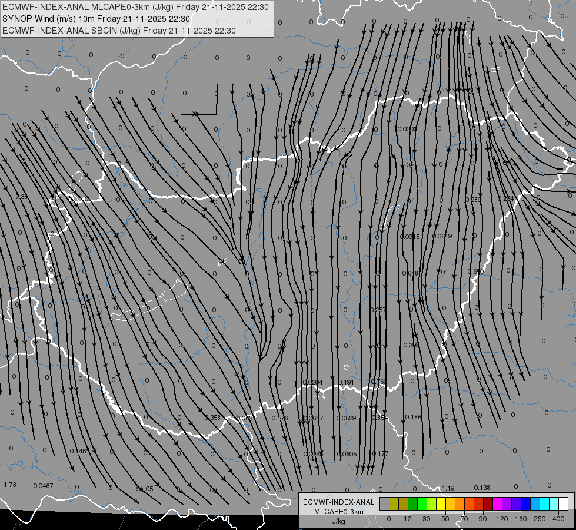Select the pure blue legend swatch
Screen dimensions: 576x530
[525, 503]
